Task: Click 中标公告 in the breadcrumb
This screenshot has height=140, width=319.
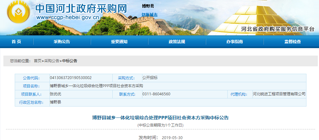Action: [70, 61]
